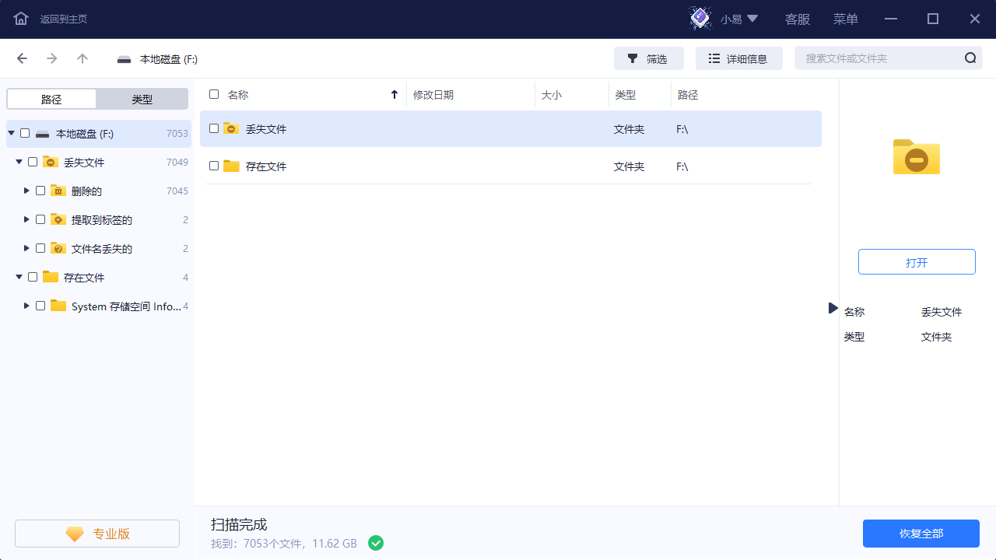Check the select-all checkbox in the list header
The height and width of the screenshot is (560, 996).
[x=213, y=93]
